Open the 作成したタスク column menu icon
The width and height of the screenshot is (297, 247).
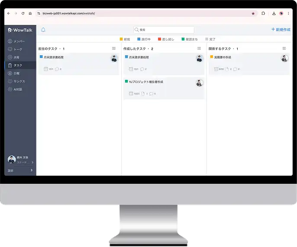199,48
